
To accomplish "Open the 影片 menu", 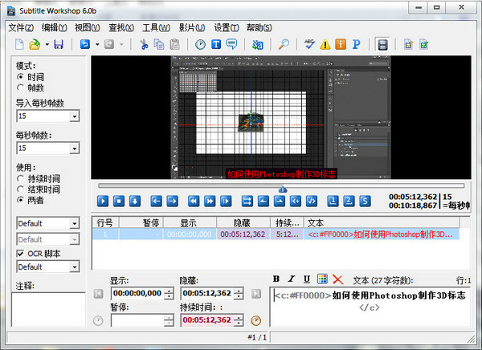I will (191, 26).
